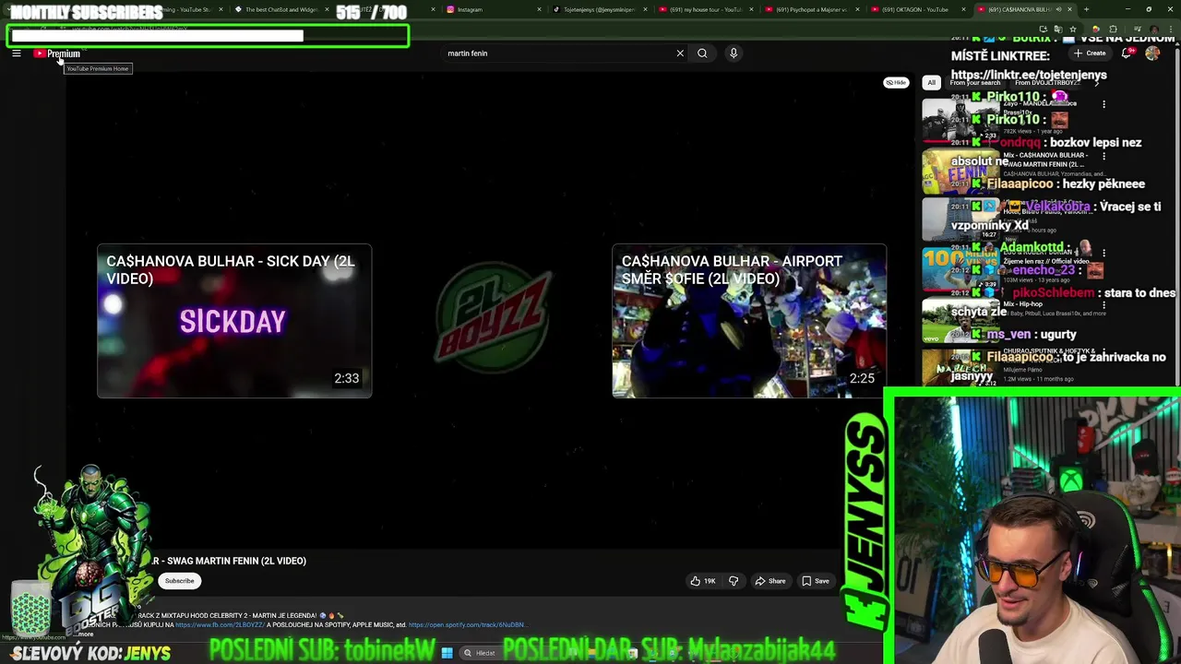Open options for the Mandela sidebar video

[1103, 104]
